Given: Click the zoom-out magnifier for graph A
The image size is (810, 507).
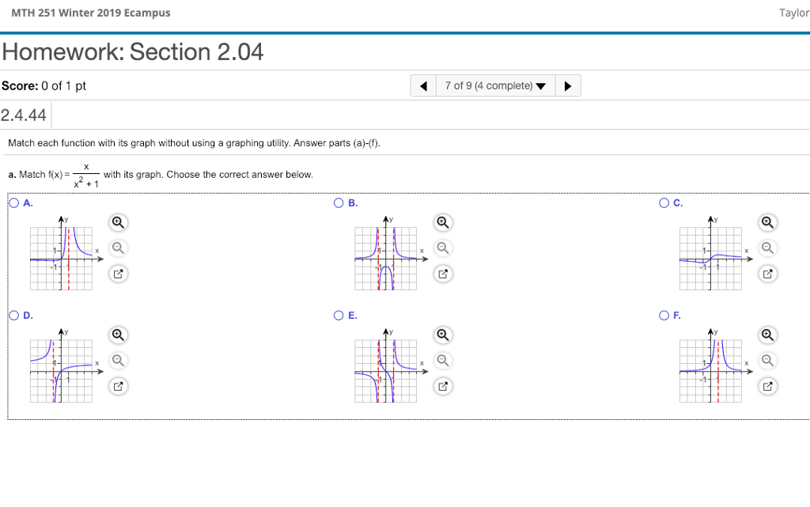Looking at the screenshot, I should point(117,248).
